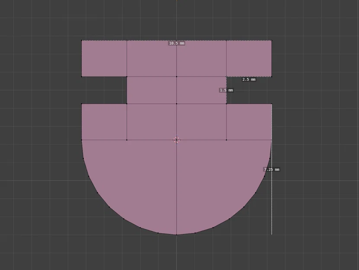Image resolution: width=359 pixels, height=270 pixels.
Task: Select the vertex at the 1.5 mm edge's lower end
Action: (227, 104)
